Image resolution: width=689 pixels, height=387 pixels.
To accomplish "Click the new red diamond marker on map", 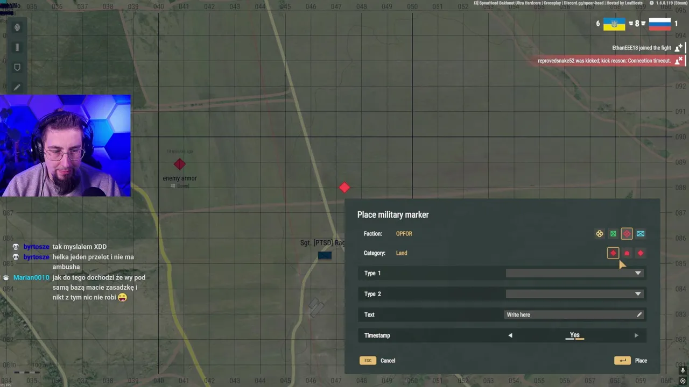I will coord(344,188).
